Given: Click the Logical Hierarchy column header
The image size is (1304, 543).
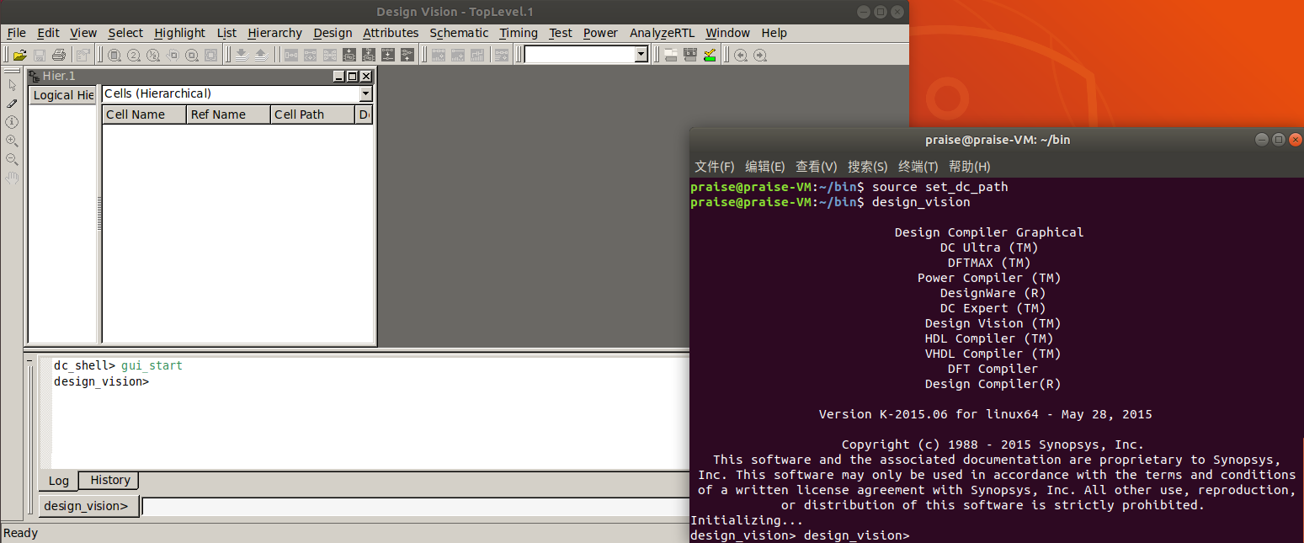Looking at the screenshot, I should (63, 95).
